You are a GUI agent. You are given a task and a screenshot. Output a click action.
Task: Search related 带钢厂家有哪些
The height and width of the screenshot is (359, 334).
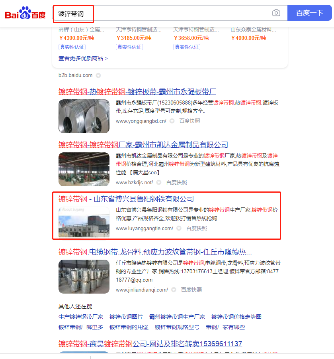(225, 327)
